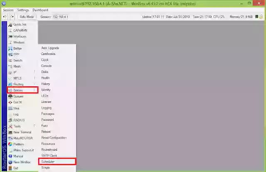
Task: Select Scheduler in System submenu
Action: coord(57,162)
